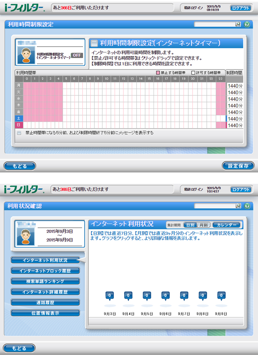
Task: Check the 5-minute warning message option
Action: (19, 133)
